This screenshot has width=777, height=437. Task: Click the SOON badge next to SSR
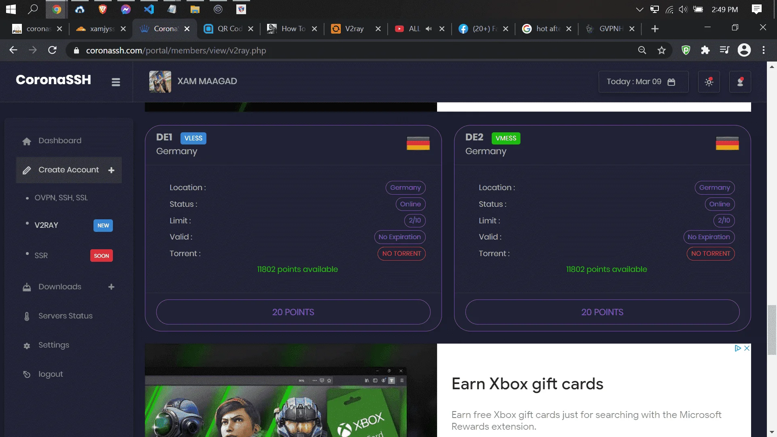(x=102, y=256)
